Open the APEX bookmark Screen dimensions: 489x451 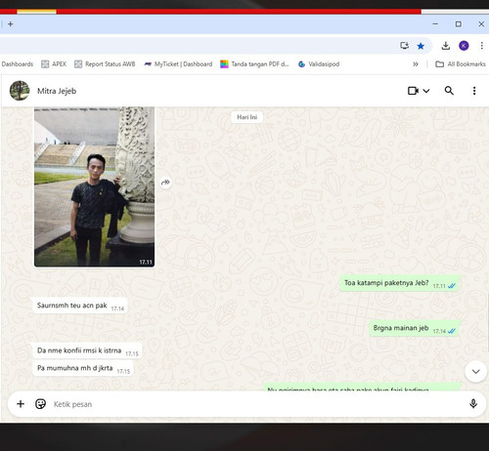tap(54, 64)
